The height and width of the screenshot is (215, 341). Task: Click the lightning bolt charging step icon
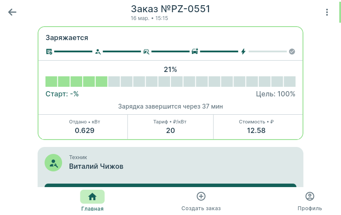[244, 51]
